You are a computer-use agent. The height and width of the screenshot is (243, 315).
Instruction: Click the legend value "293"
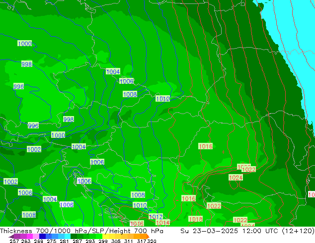(x=90, y=241)
